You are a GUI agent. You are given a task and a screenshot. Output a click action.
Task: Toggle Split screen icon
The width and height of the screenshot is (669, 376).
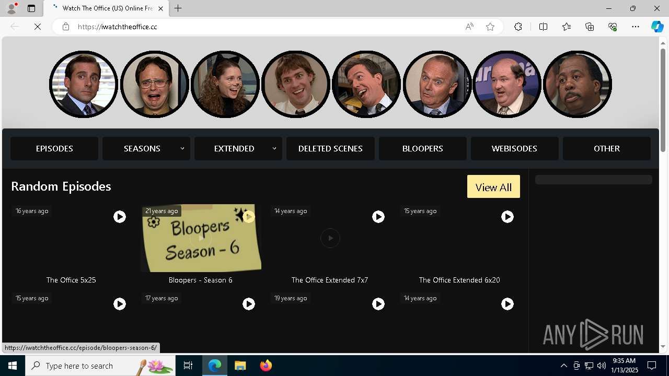pyautogui.click(x=543, y=27)
